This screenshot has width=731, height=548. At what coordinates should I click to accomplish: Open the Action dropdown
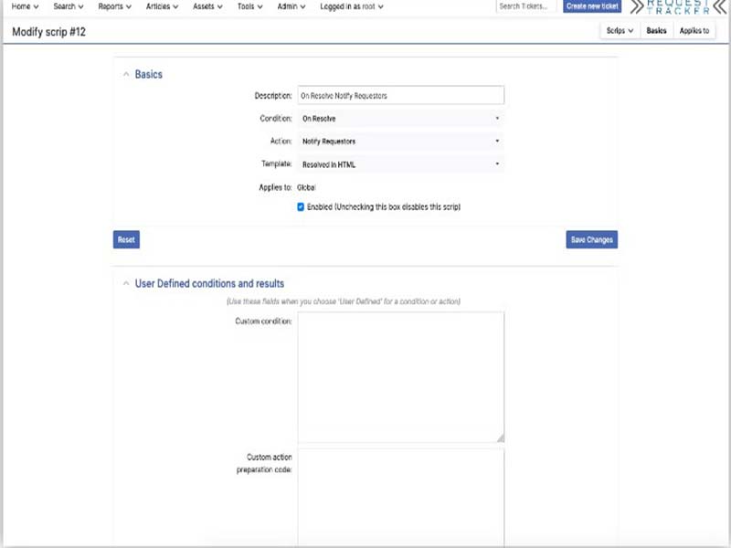pyautogui.click(x=402, y=140)
